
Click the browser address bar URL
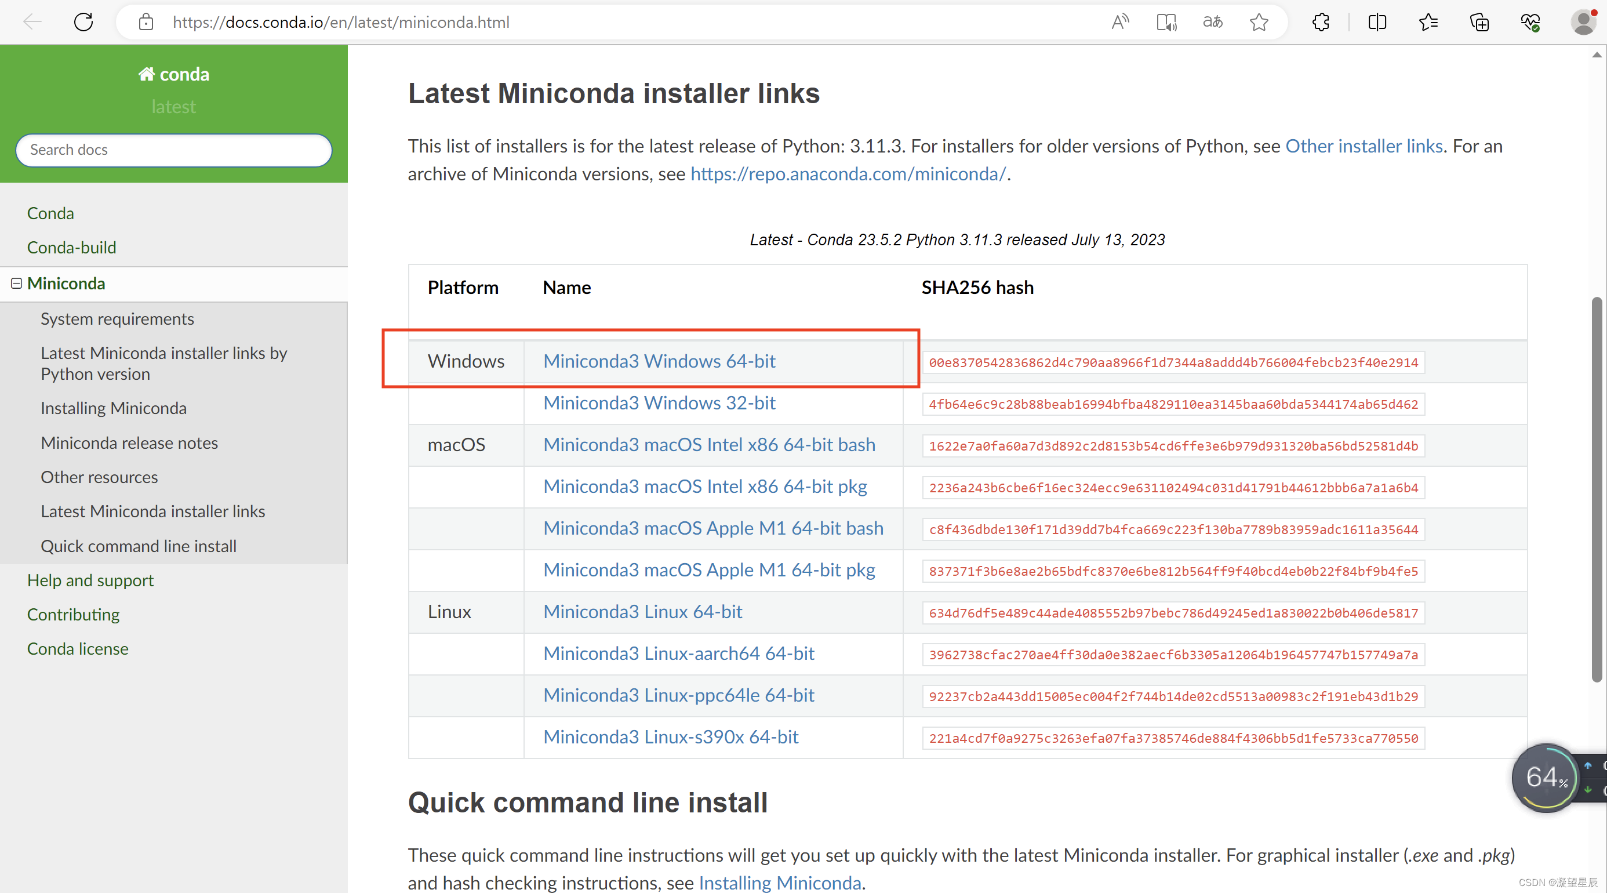[x=341, y=23]
